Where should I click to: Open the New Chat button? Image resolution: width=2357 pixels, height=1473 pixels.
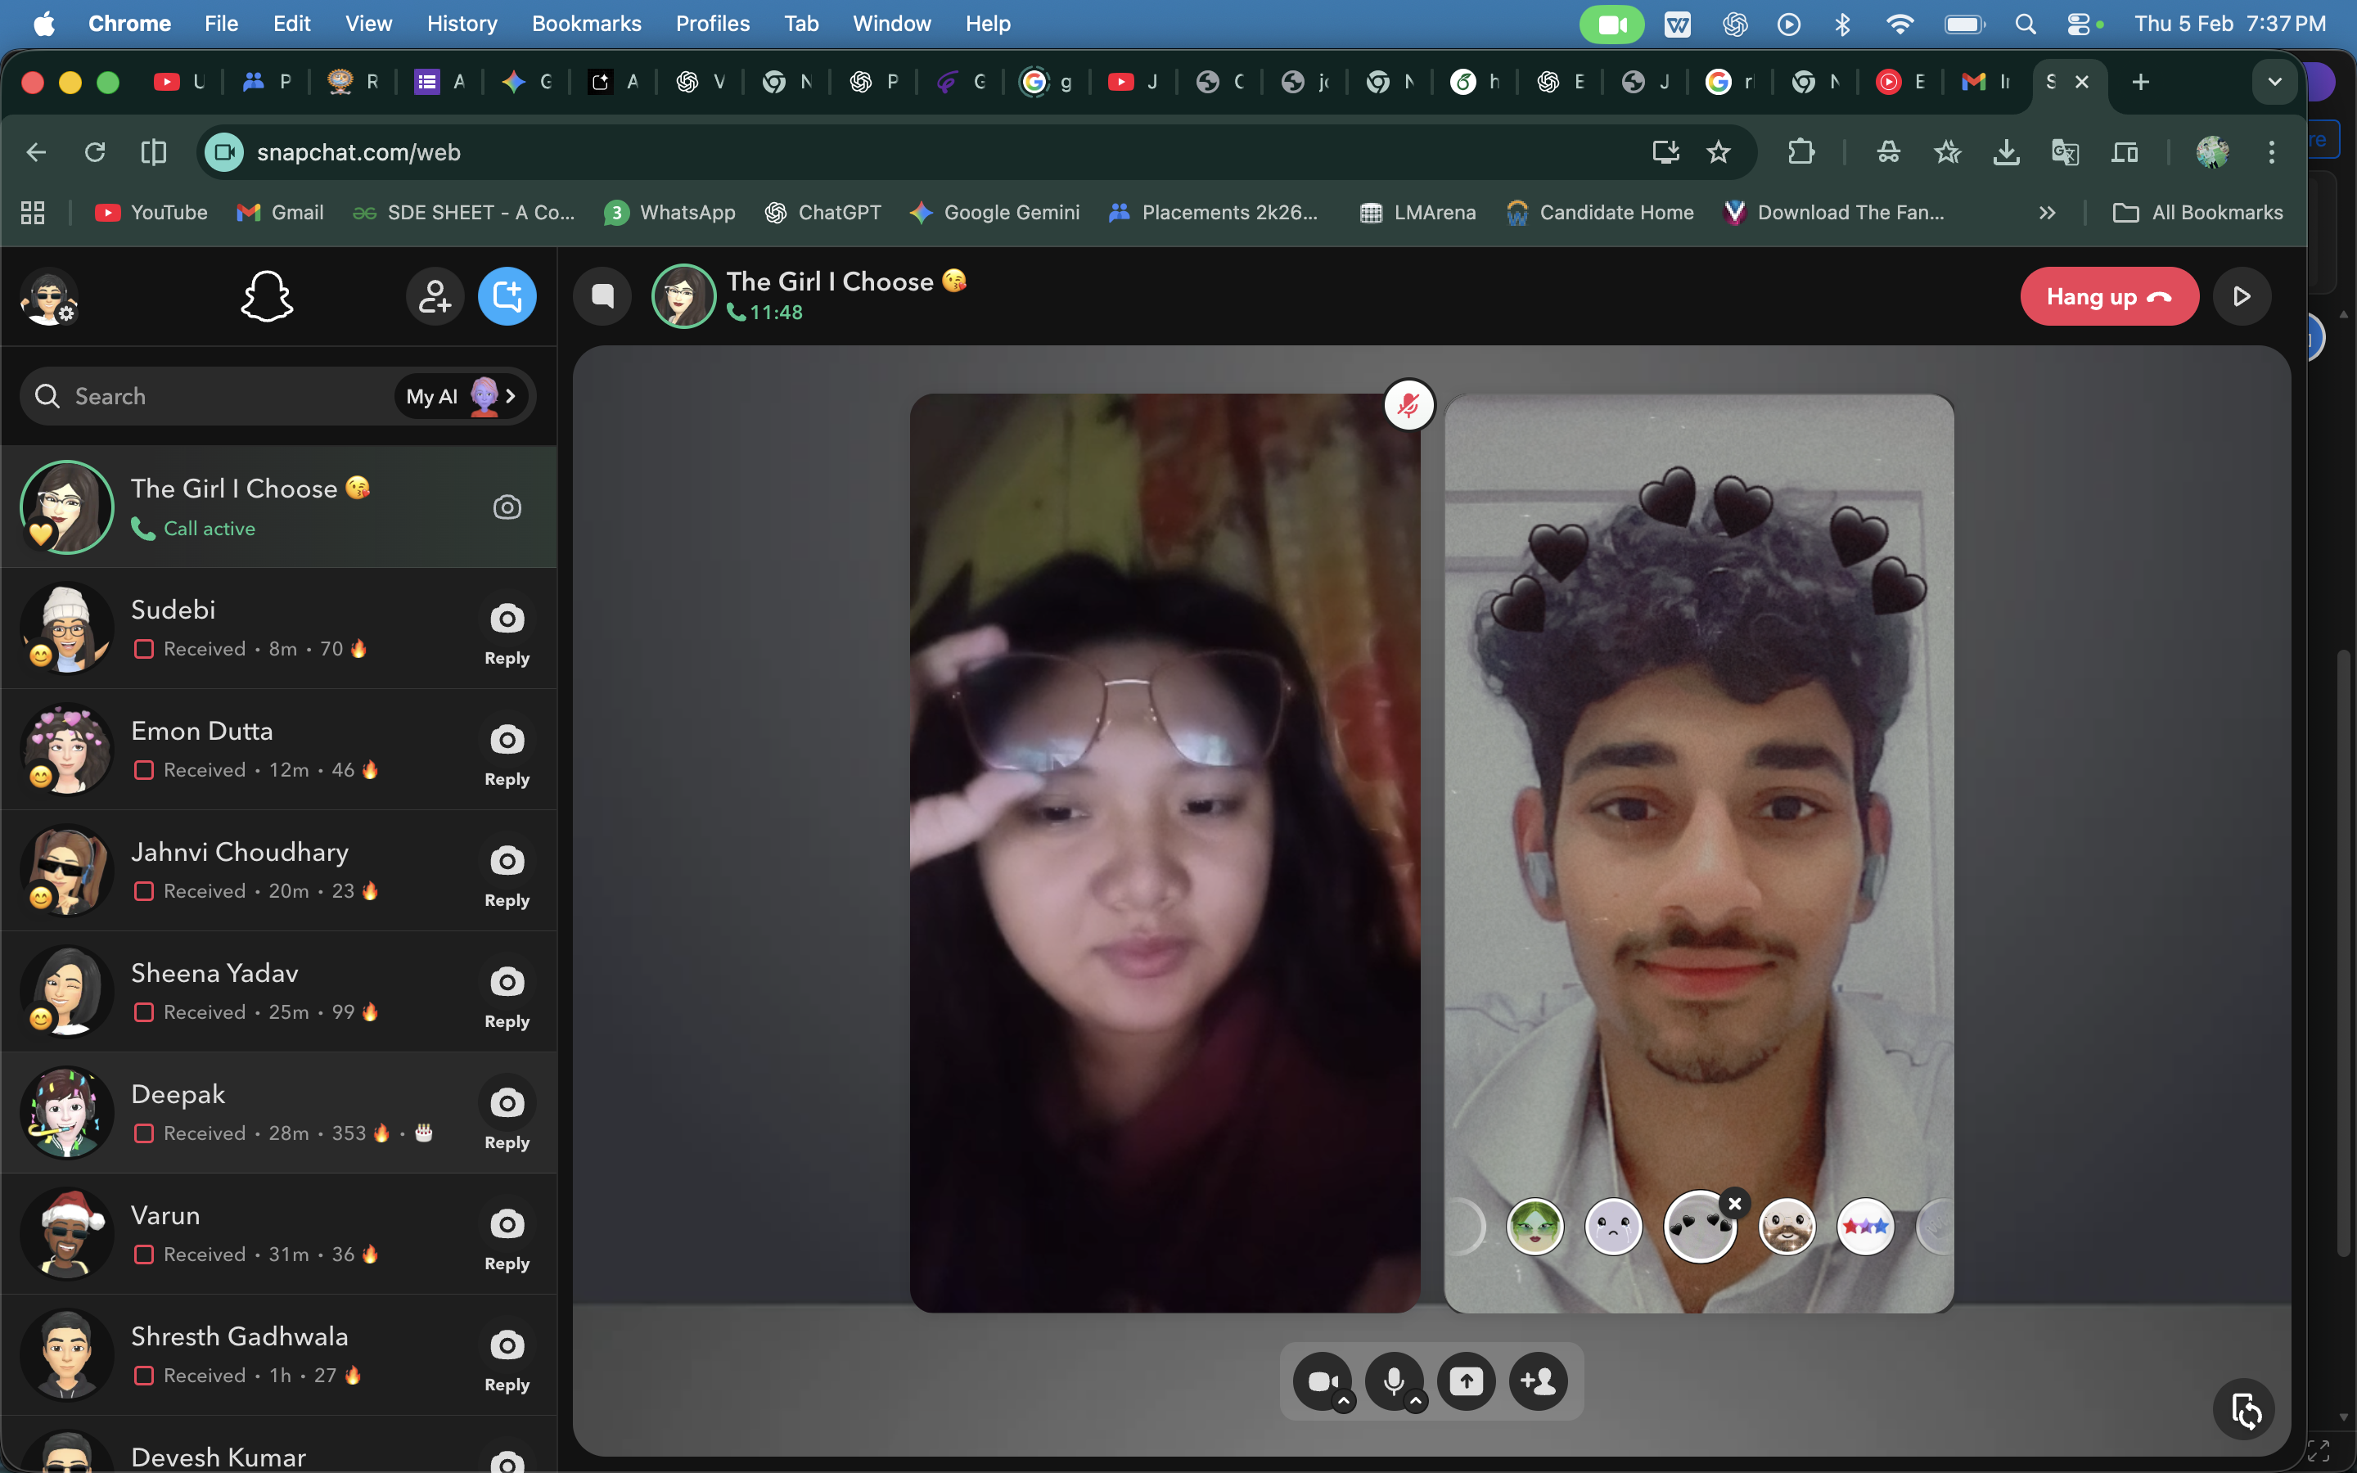click(x=507, y=296)
